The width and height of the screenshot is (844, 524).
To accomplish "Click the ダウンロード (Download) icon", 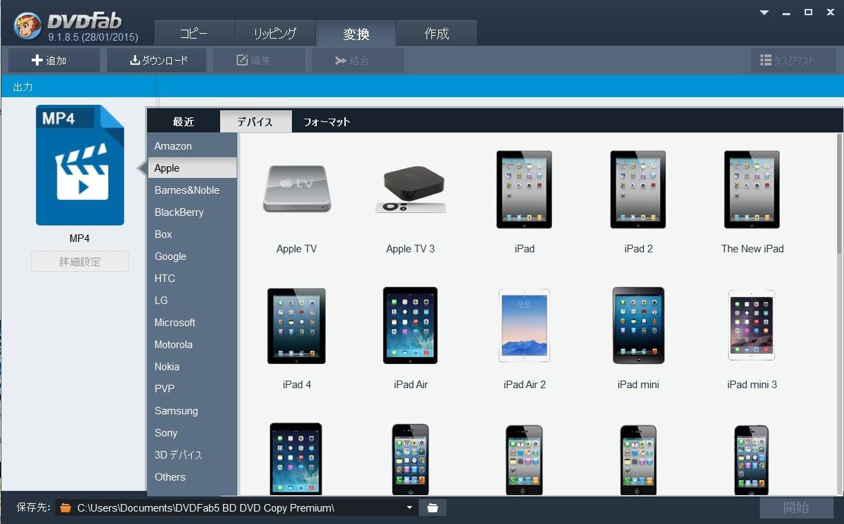I will pos(157,60).
